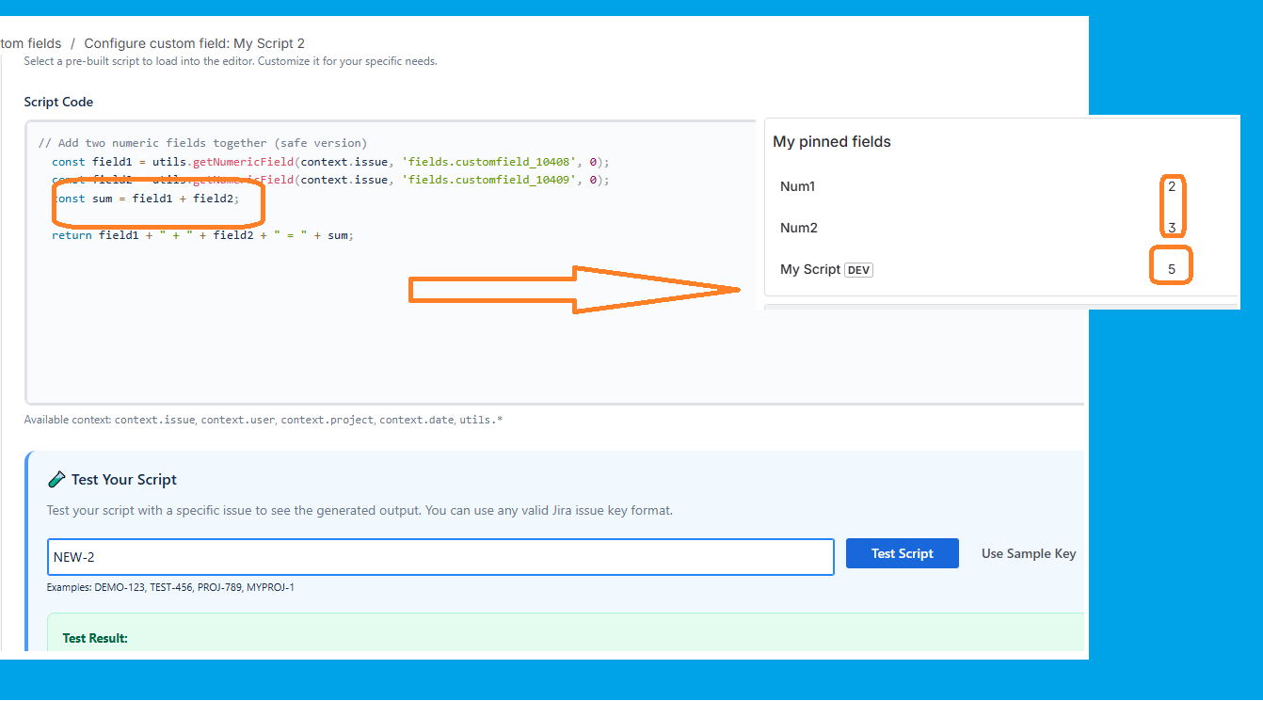
Task: Click the Num2 value 3
Action: tap(1172, 228)
